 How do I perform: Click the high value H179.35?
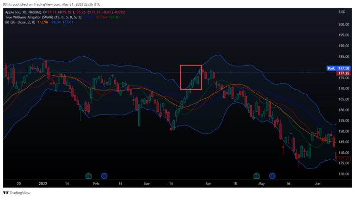65,12
